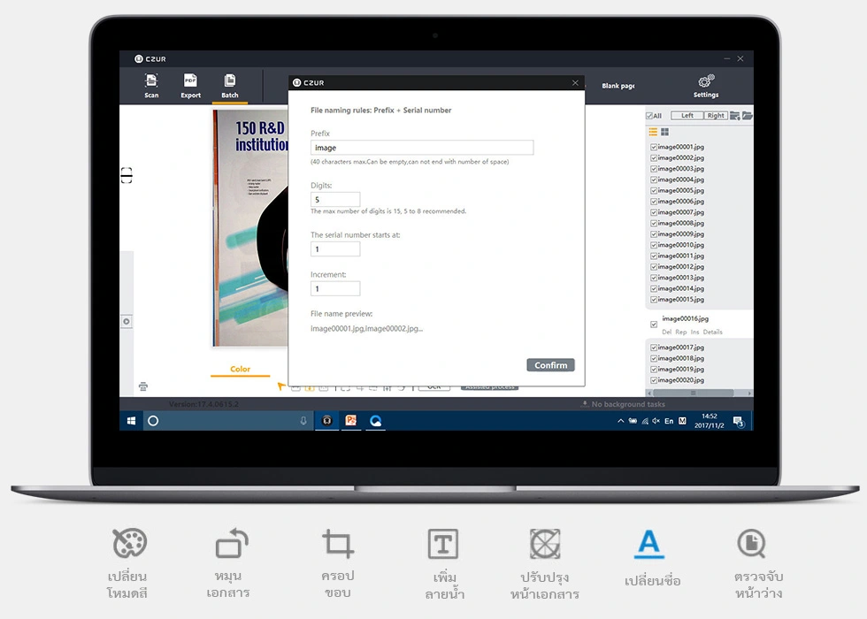867x619 pixels.
Task: Toggle checkbox for image00016.jpg
Action: [654, 325]
